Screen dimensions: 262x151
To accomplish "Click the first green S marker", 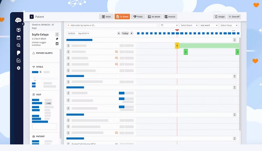I will (186, 52).
